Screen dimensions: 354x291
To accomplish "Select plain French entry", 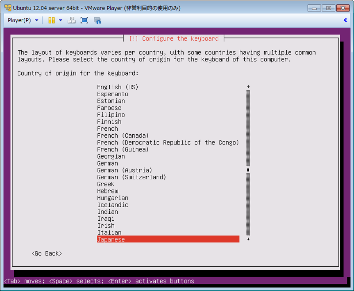I will click(x=108, y=128).
